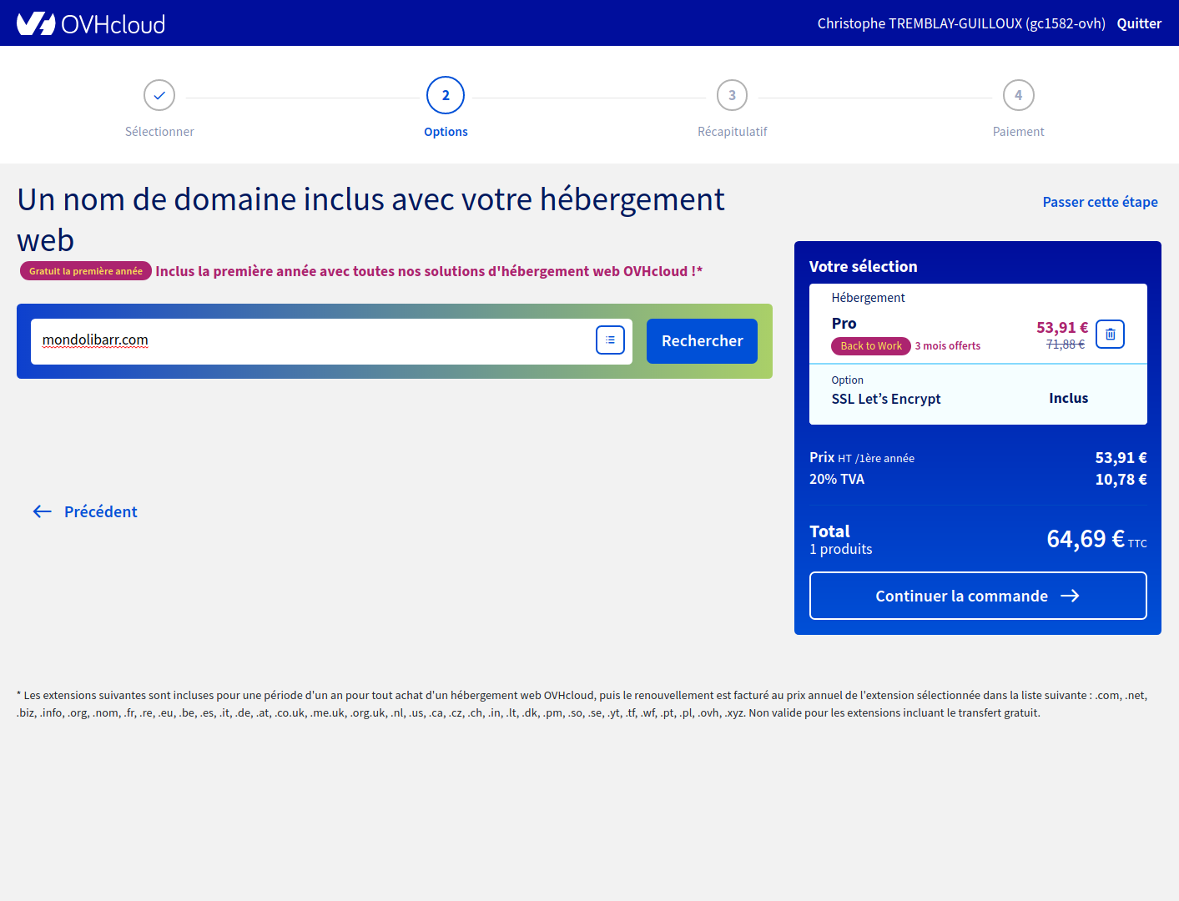Click the Rechercher button
This screenshot has width=1179, height=901.
coord(702,341)
